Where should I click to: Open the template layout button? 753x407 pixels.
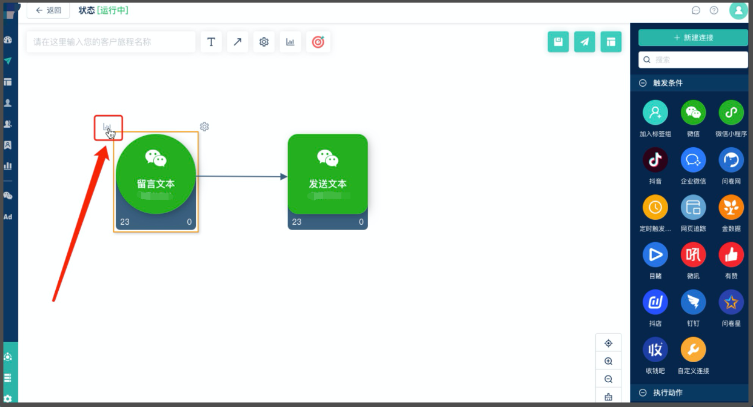click(x=611, y=42)
